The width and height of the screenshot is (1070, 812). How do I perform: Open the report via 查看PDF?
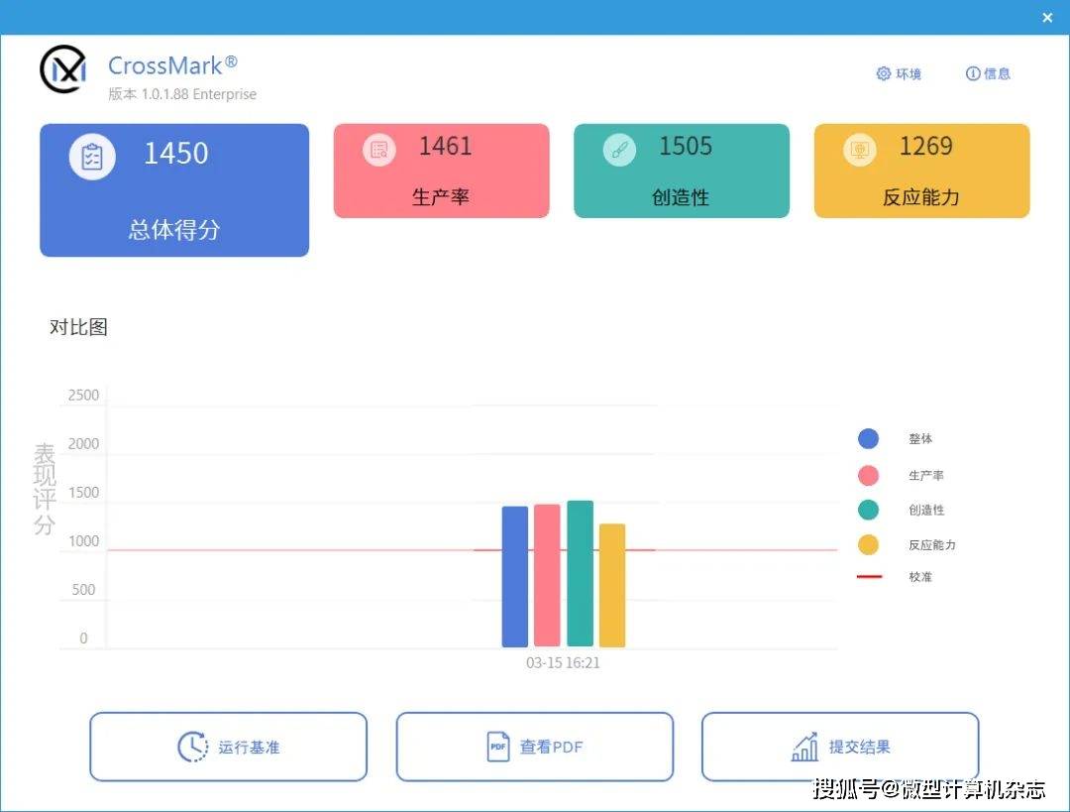[x=534, y=747]
